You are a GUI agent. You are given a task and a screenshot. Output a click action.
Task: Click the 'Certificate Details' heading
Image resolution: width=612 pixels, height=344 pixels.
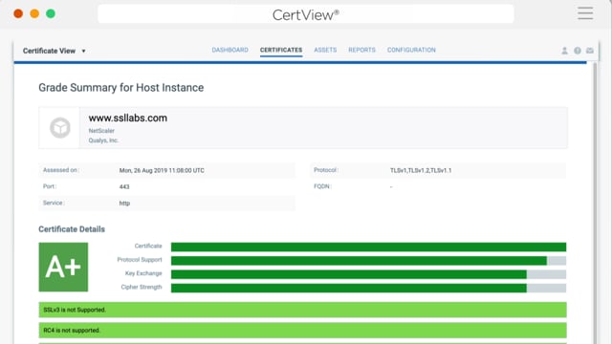coord(72,229)
